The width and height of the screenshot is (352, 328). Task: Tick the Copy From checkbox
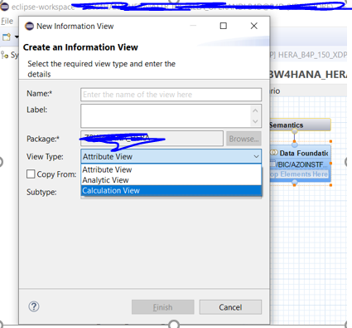(x=31, y=174)
